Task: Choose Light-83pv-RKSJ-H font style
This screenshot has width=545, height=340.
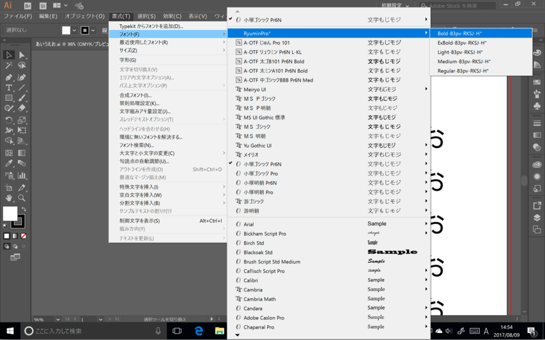Action: (x=460, y=52)
